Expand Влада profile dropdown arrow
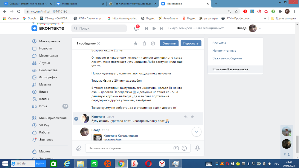Screen dimensions: 299x168 (x=260, y=28)
